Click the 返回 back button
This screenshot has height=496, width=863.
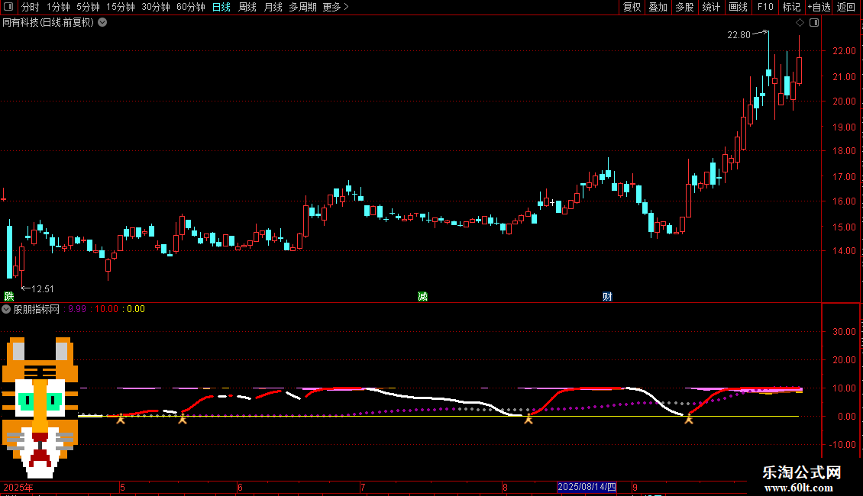[846, 7]
